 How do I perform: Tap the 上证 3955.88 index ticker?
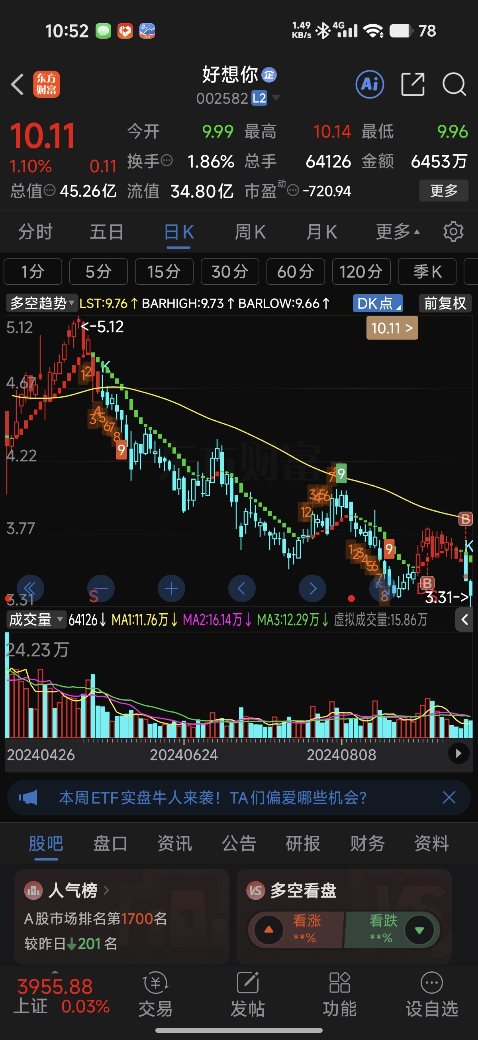62,996
